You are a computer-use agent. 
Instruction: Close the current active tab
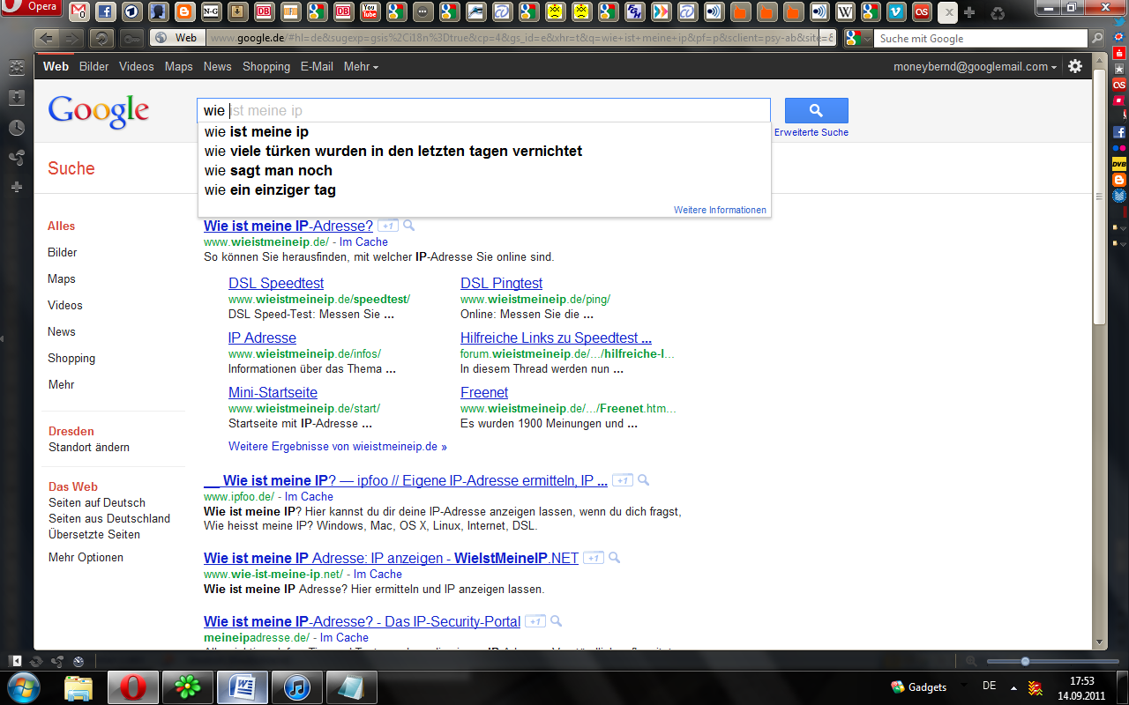coord(947,12)
